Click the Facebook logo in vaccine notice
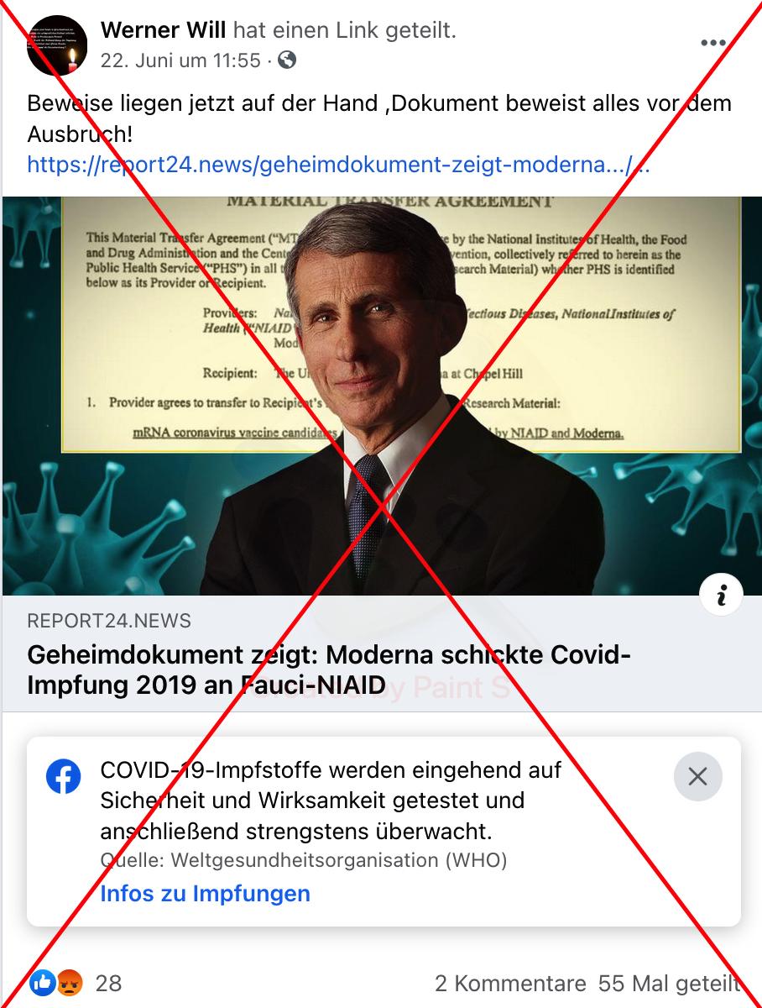This screenshot has width=762, height=1008. click(64, 776)
